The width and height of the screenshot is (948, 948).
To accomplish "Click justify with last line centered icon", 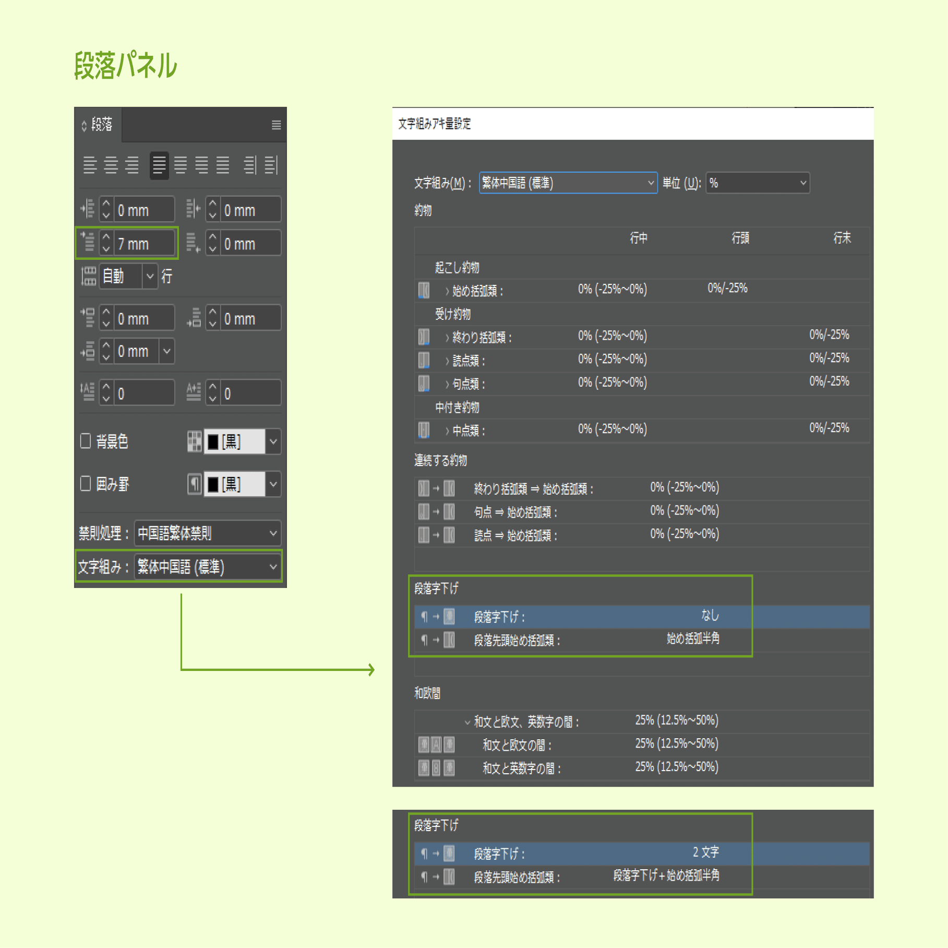I will (181, 165).
